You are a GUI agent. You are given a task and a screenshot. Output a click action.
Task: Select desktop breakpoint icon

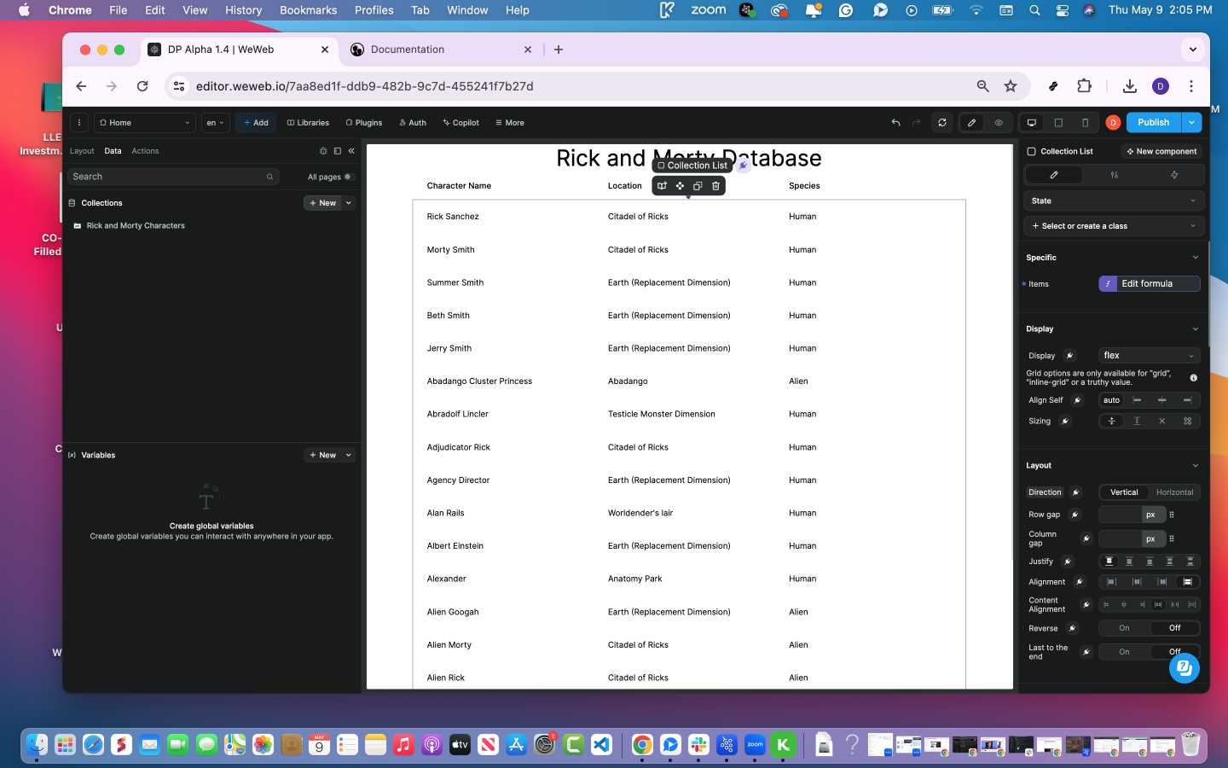(x=1031, y=123)
